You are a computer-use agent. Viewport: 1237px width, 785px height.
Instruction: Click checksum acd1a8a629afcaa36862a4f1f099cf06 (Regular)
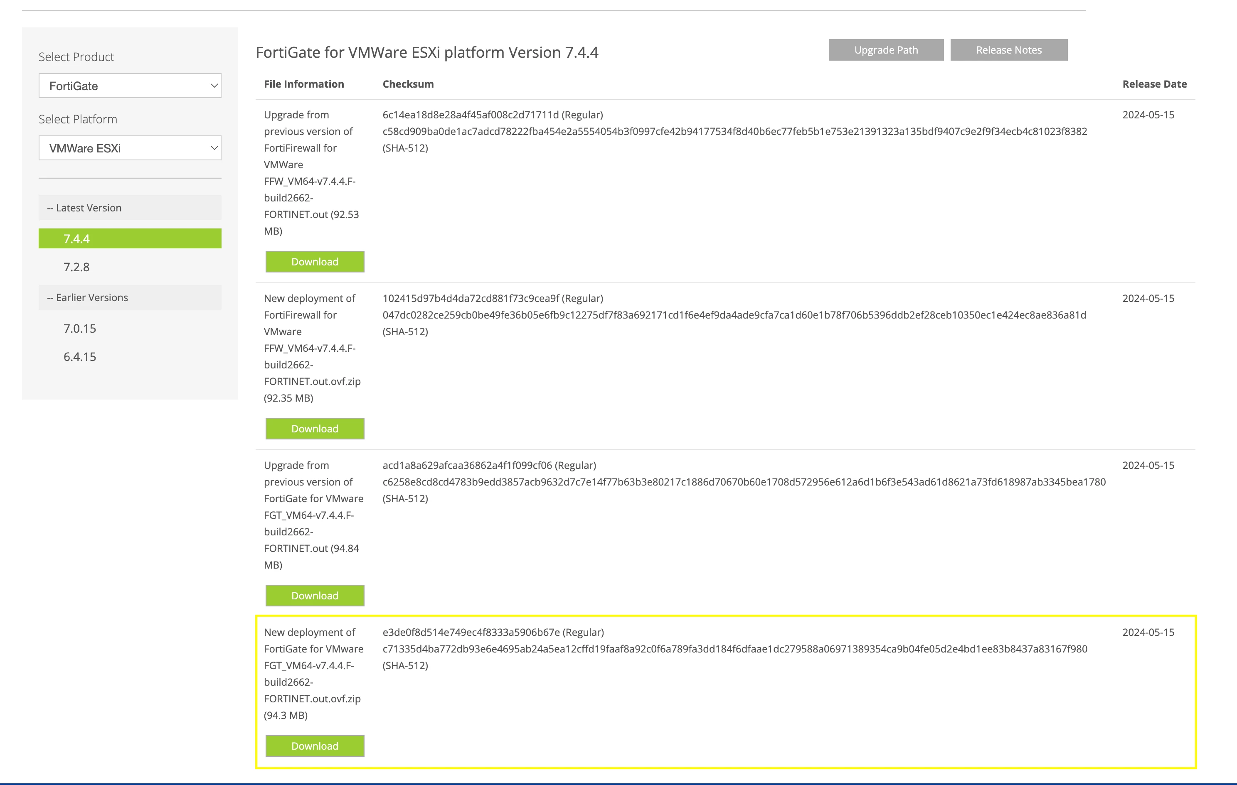[x=490, y=465]
